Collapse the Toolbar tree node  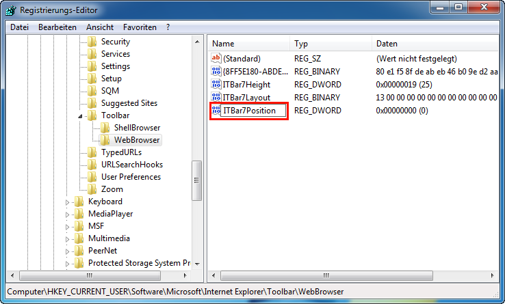[80, 116]
